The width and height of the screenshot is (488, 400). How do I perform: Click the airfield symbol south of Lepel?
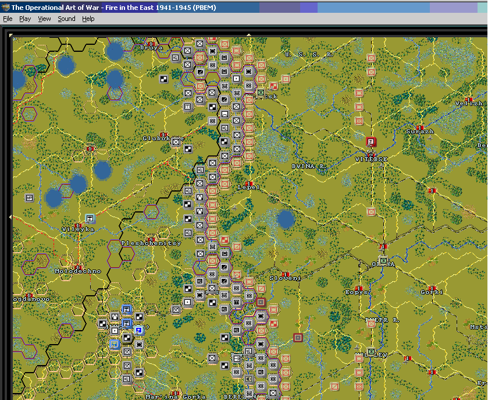coord(234,207)
